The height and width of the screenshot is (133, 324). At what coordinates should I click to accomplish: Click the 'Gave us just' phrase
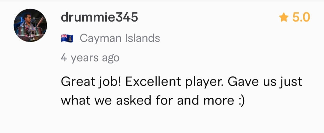[265, 82]
